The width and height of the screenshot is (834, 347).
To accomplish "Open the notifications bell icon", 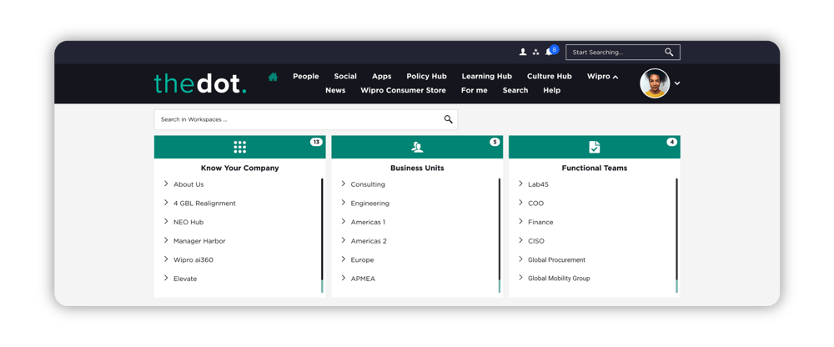I will (549, 53).
